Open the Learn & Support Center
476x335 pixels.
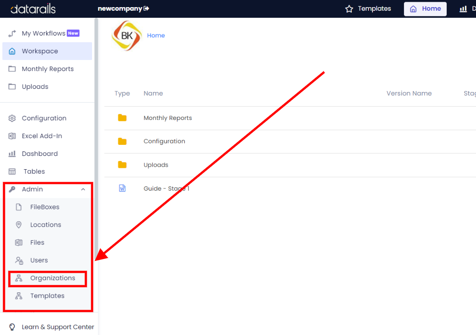58,327
